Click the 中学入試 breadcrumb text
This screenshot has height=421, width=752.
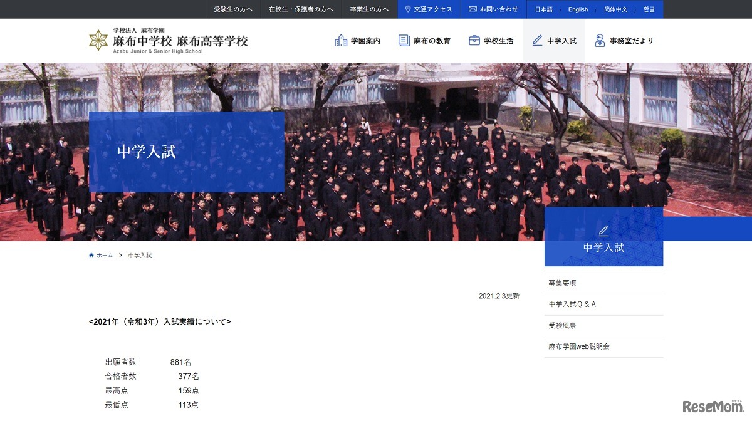click(140, 256)
